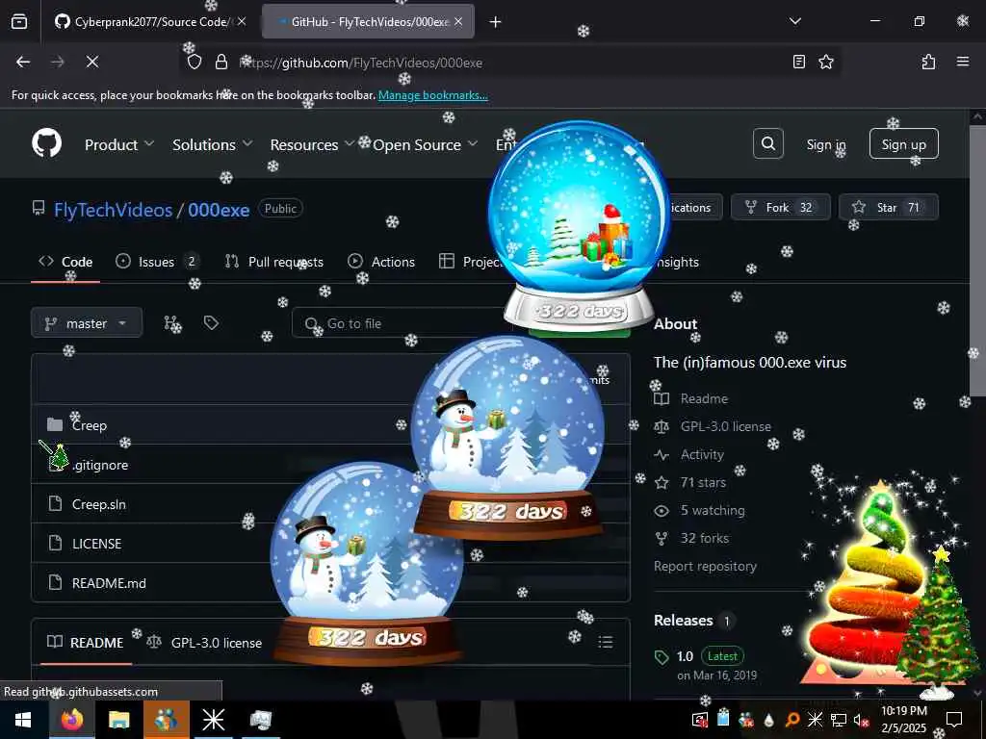
Task: Open the README outline list icon
Action: (606, 642)
